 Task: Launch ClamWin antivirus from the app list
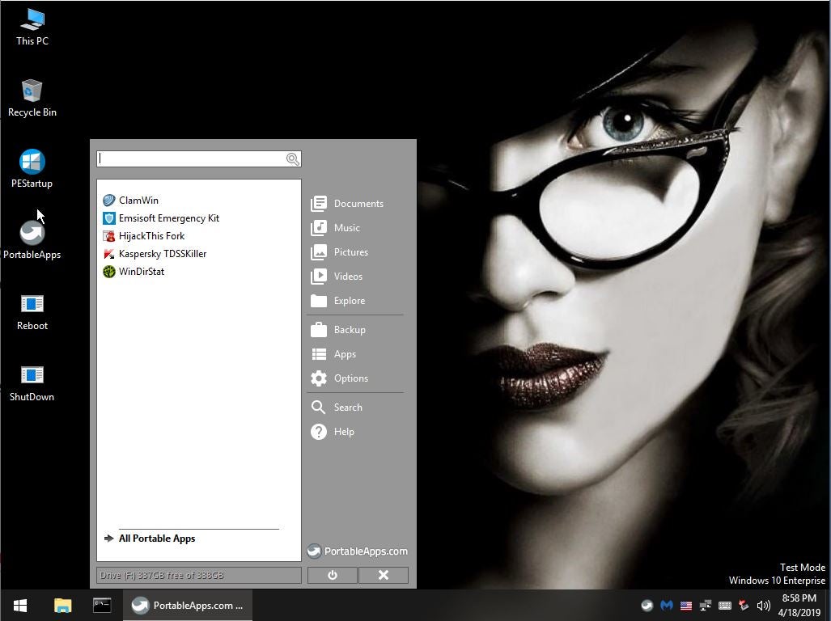click(x=138, y=200)
